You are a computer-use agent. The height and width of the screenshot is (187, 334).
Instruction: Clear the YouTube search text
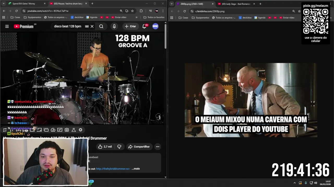point(92,26)
